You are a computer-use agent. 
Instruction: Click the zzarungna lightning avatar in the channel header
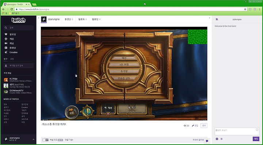[x=44, y=19]
